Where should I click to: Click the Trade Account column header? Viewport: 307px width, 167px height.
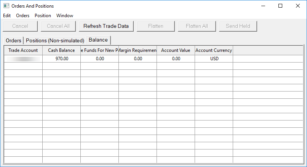[23, 50]
